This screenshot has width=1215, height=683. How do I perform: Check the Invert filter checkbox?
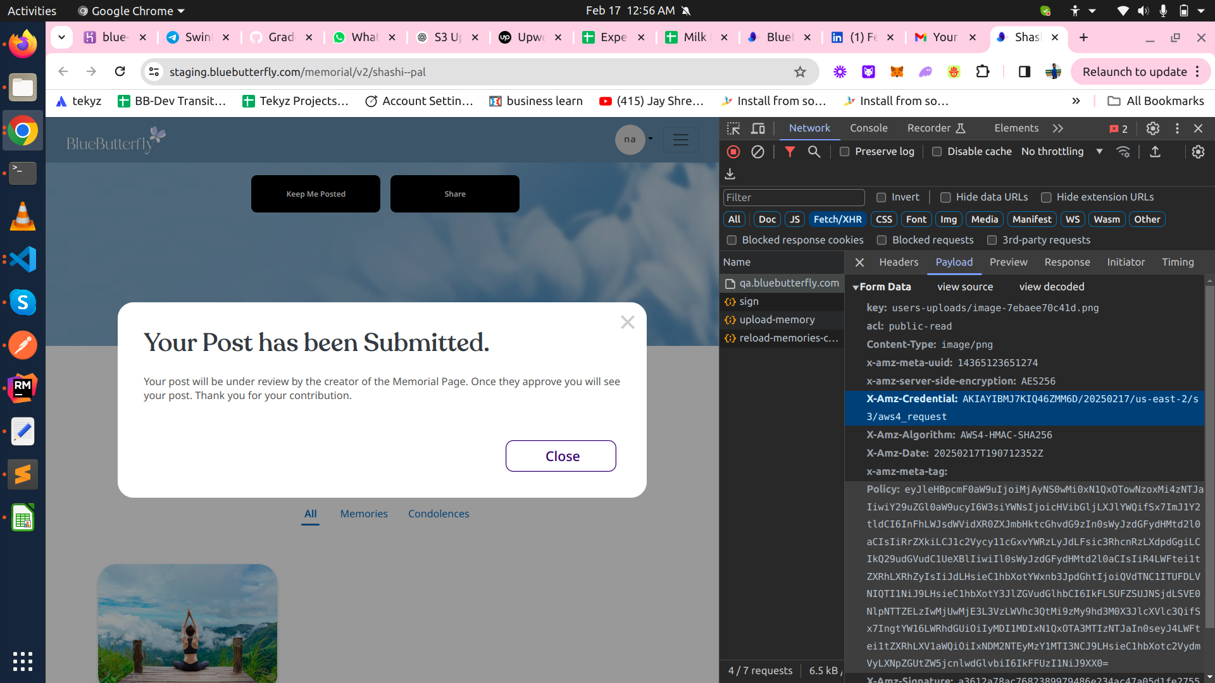click(x=881, y=197)
